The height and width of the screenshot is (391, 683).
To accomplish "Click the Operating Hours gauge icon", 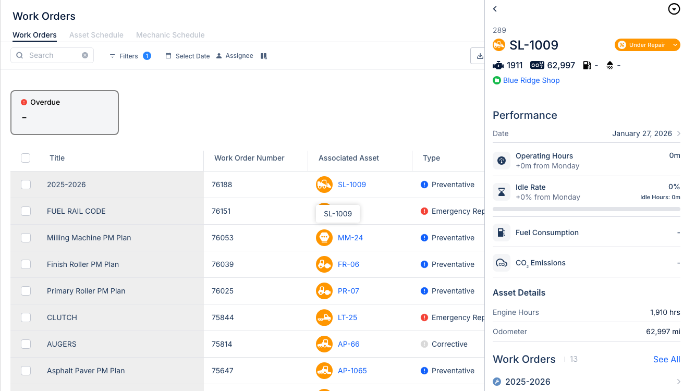I will pos(502,161).
